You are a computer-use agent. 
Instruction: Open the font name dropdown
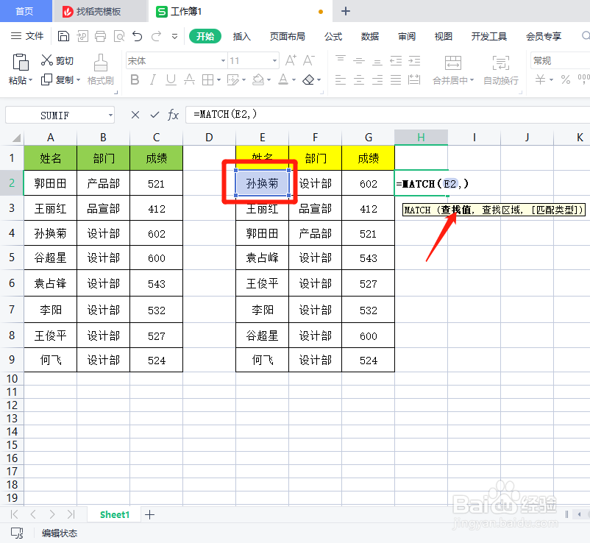coord(222,60)
